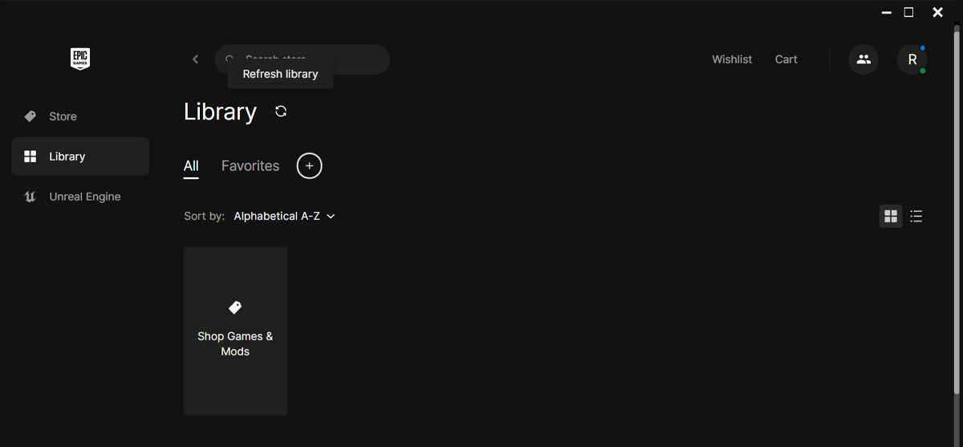The image size is (963, 447).
Task: Select the All tab
Action: click(x=191, y=166)
